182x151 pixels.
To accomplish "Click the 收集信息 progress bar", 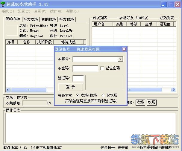I will click(35, 103).
